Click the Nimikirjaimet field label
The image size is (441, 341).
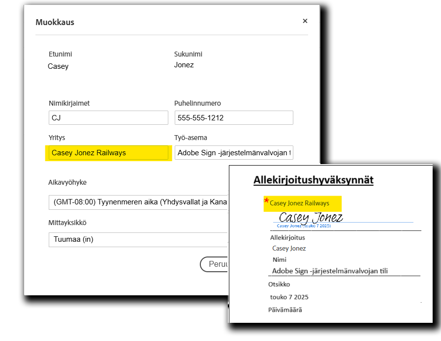click(69, 103)
